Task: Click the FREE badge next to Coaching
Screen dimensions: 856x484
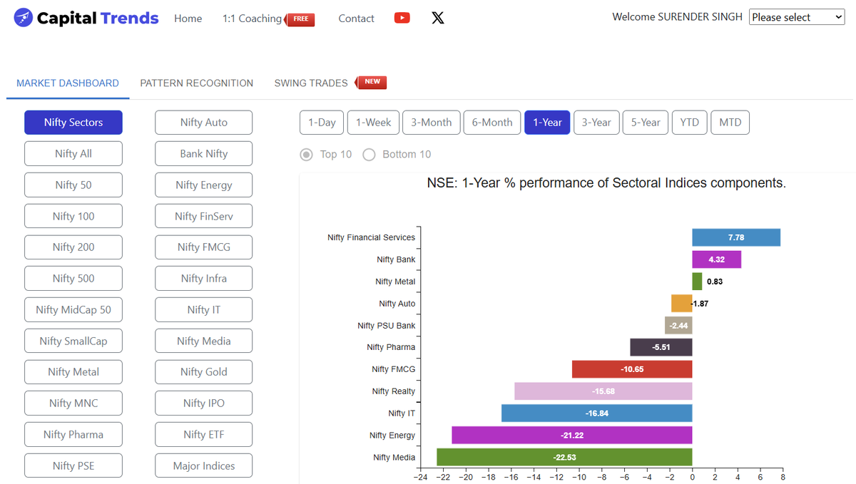Action: coord(300,19)
